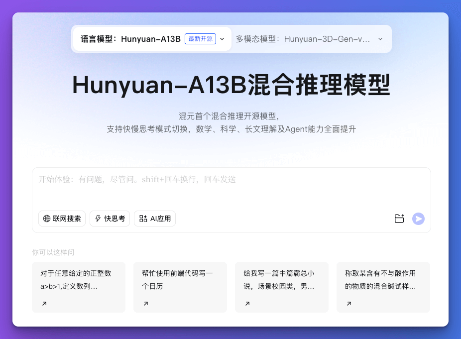Click the arrow icon on the 正整数数列 card
The image size is (461, 339).
click(x=45, y=303)
